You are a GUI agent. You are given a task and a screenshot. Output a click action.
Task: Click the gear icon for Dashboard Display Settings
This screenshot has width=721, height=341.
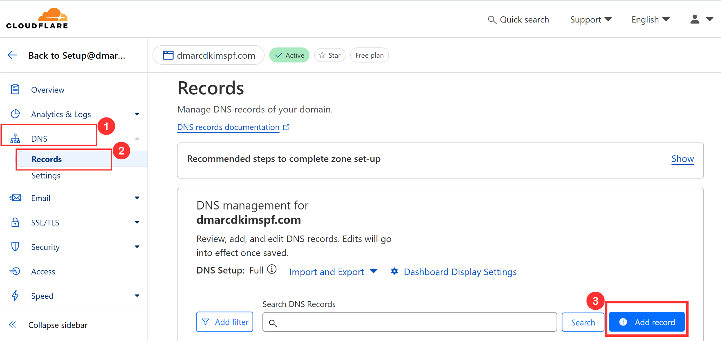click(395, 271)
